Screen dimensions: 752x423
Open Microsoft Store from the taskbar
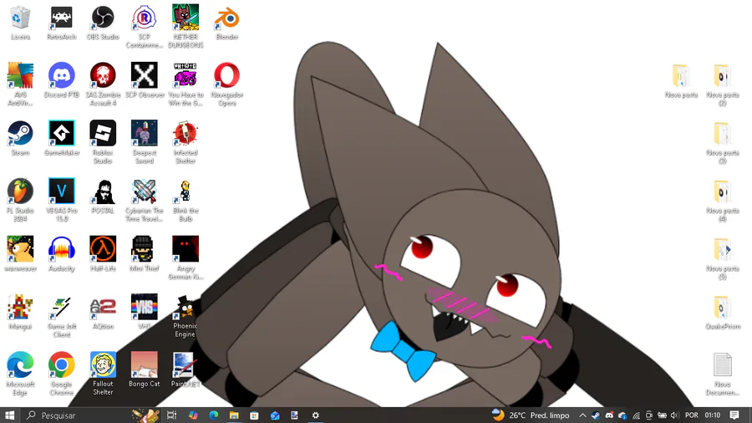tap(254, 415)
